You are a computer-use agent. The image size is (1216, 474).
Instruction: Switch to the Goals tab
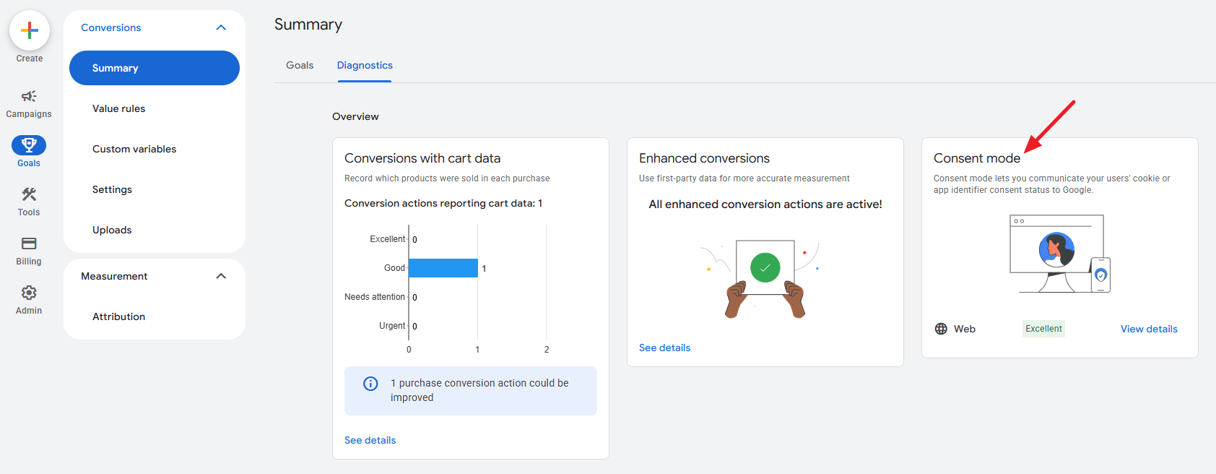coord(300,65)
